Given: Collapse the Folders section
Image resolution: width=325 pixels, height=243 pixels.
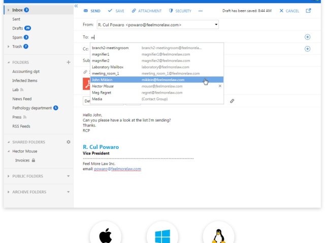Looking at the screenshot, I should tap(9, 62).
